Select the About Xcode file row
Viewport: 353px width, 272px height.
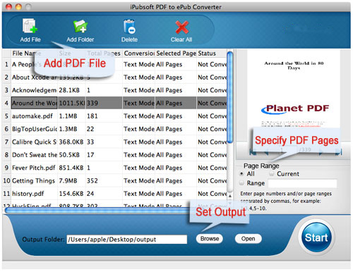[x=114, y=78]
